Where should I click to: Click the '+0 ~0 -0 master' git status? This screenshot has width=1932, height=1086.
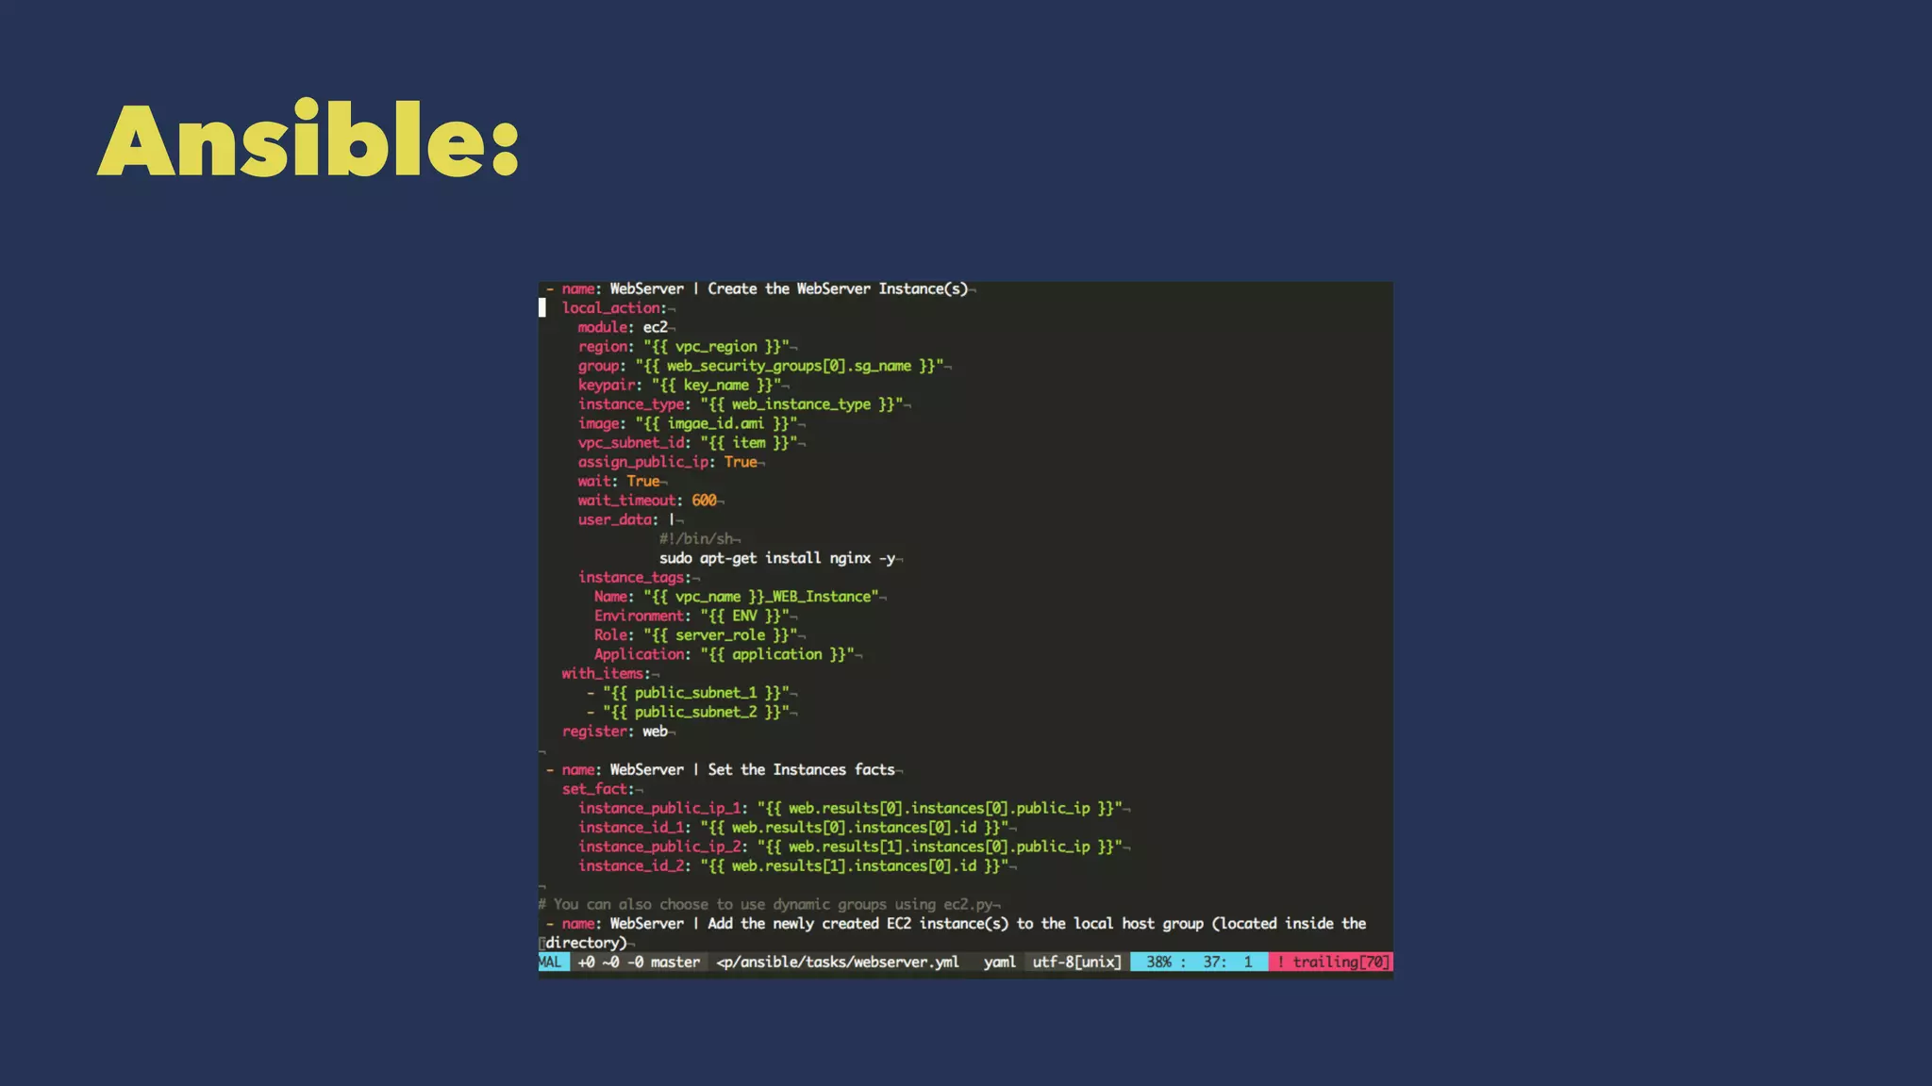639,962
